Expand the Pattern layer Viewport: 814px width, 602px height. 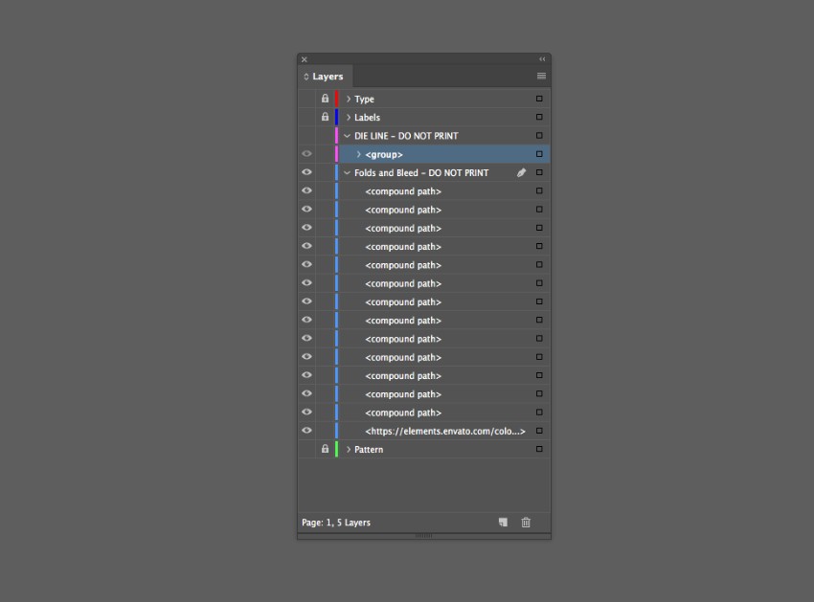click(348, 450)
